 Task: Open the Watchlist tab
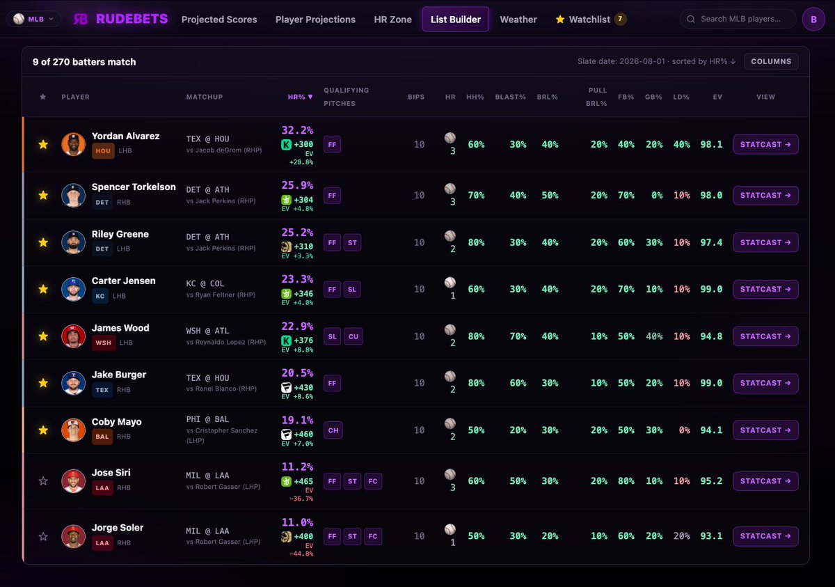tap(591, 19)
